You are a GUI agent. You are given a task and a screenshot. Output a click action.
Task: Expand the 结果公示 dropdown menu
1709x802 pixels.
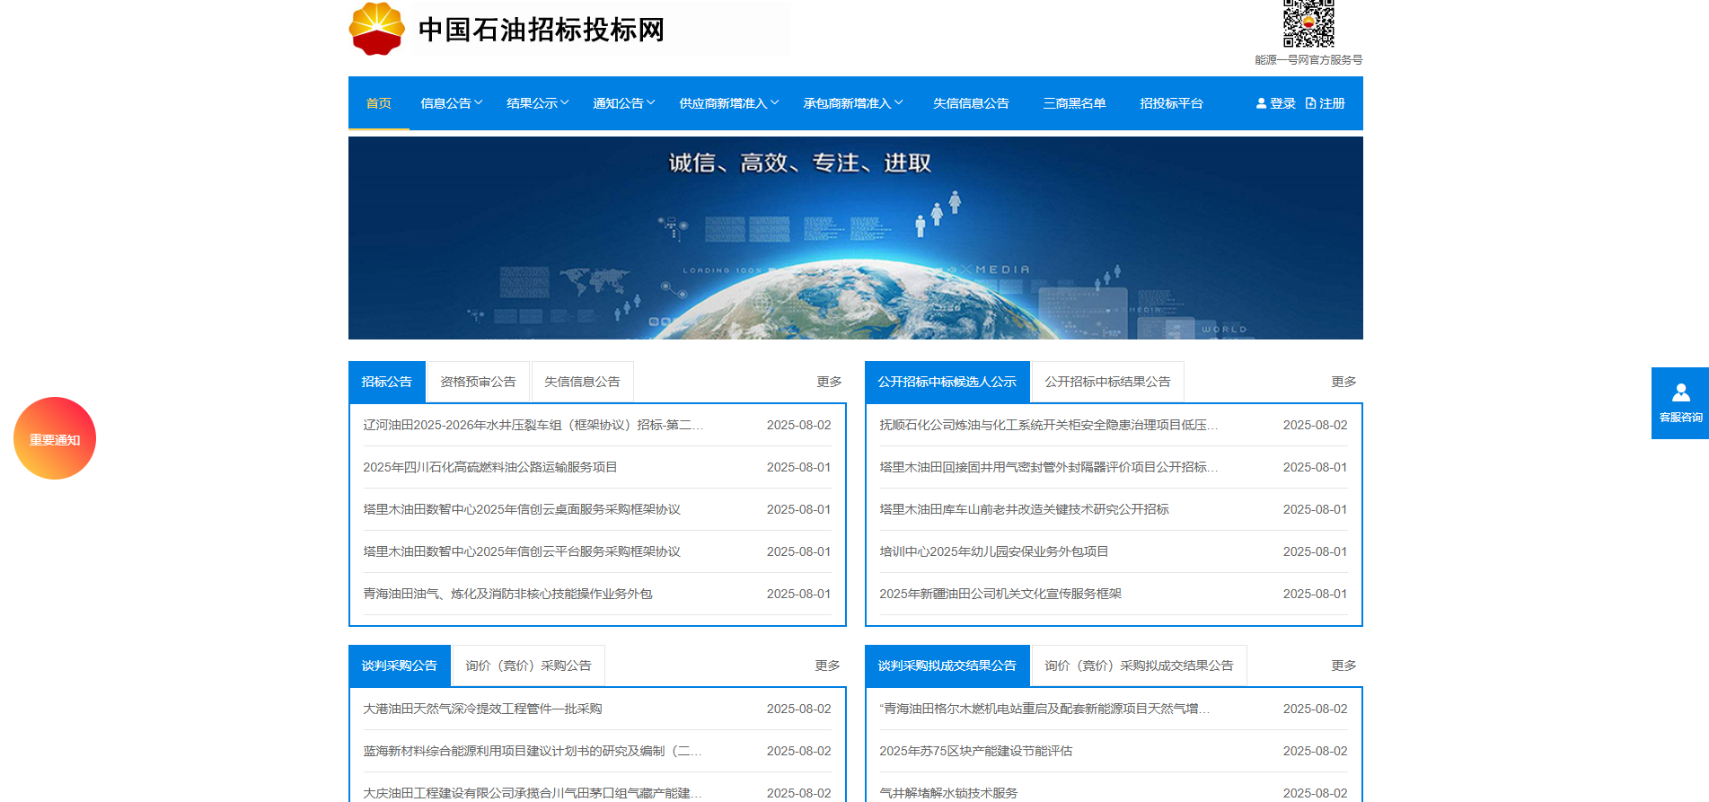(537, 103)
